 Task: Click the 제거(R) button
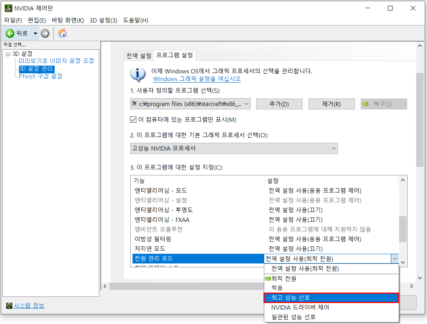tap(331, 104)
